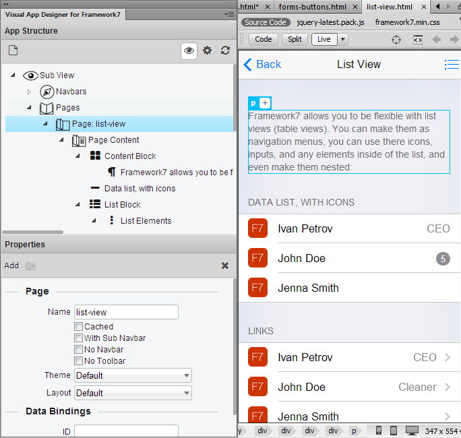461x438 pixels.
Task: Collapse the List Elements node
Action: coord(94,220)
